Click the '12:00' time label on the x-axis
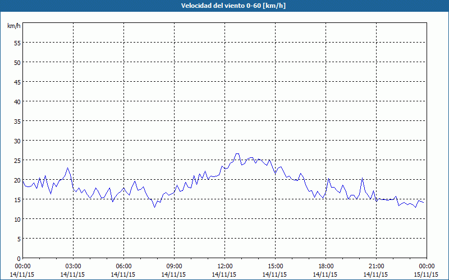 click(x=225, y=267)
